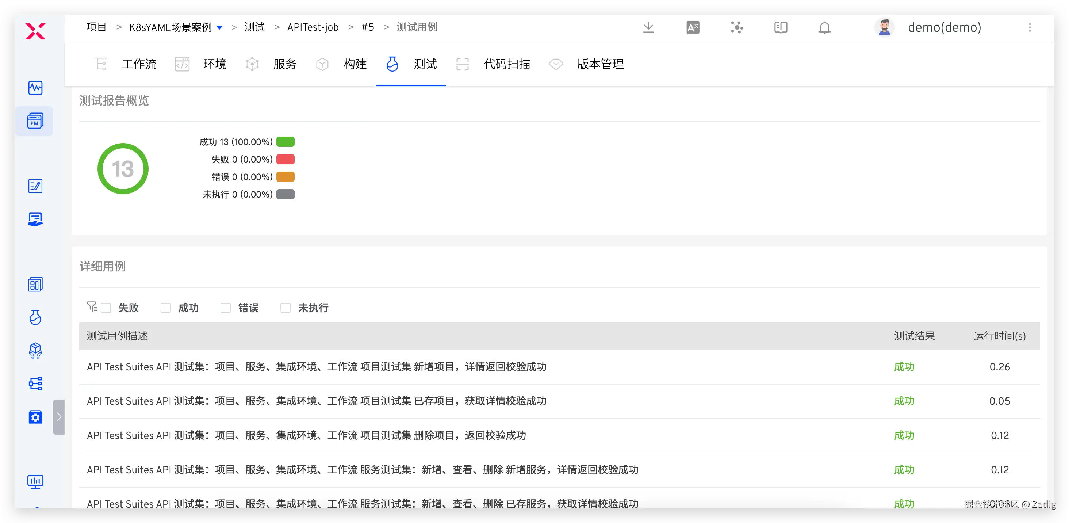Screen dimensions: 1069x523
Task: Open the documentation book icon
Action: [780, 27]
